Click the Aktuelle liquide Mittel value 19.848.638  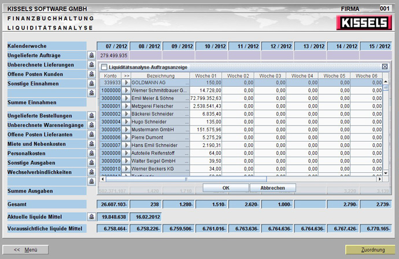113,217
